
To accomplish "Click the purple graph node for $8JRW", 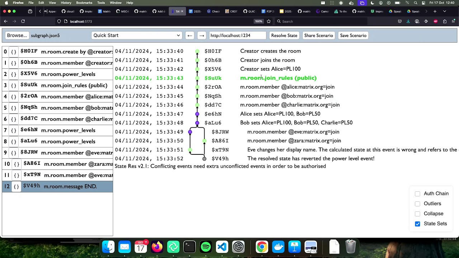I will 190,132.
